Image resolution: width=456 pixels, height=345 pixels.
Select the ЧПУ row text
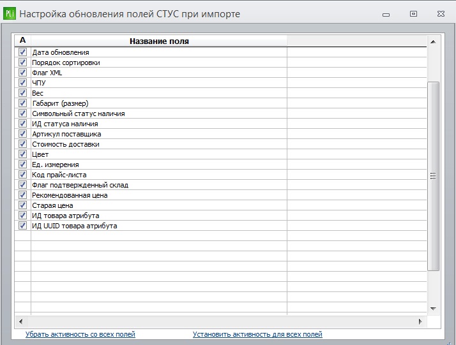pos(39,83)
